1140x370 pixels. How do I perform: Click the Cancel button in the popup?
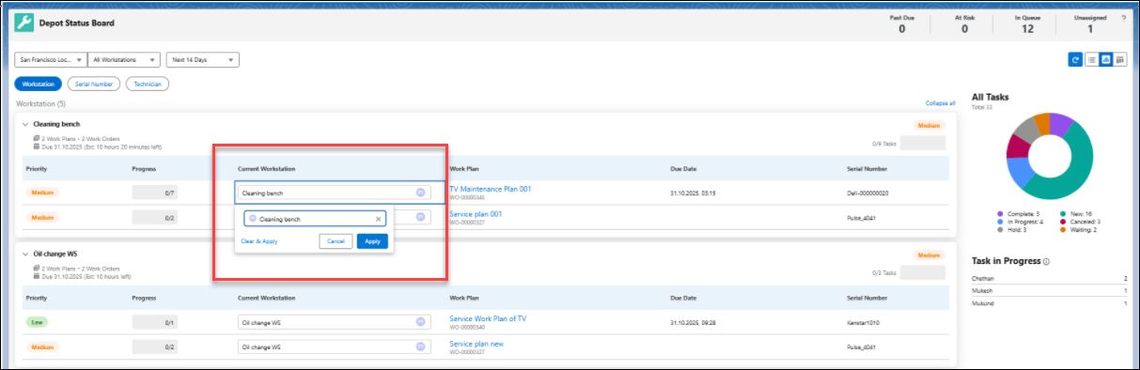coord(336,241)
